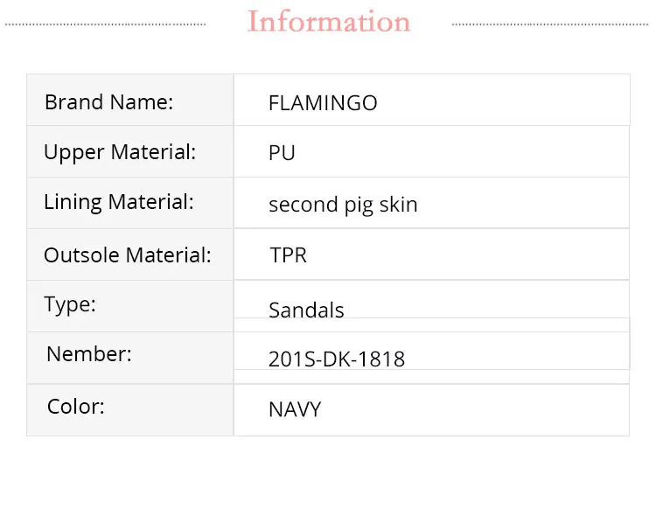The height and width of the screenshot is (523, 656).
Task: Select the Sandals type value
Action: 306,310
